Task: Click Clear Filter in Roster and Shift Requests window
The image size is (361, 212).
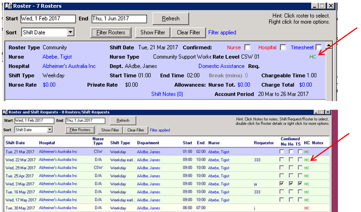Action: [x=135, y=130]
